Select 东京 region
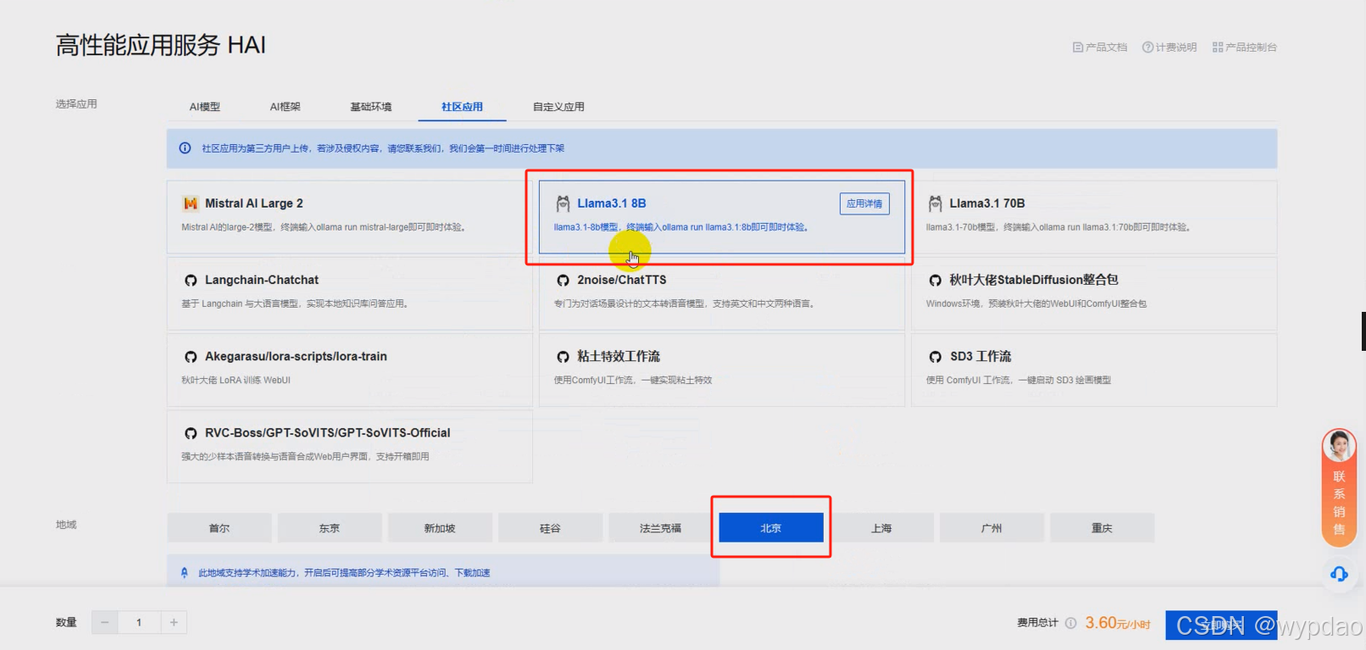Screen dimensions: 1366x650 [x=330, y=528]
